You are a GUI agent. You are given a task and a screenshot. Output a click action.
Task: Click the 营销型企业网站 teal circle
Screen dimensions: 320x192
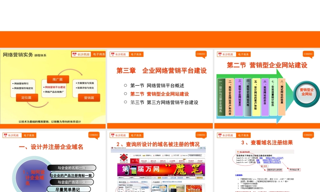pyautogui.click(x=306, y=92)
